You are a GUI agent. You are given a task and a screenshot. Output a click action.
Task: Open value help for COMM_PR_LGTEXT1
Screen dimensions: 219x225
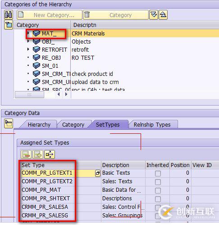pyautogui.click(x=98, y=173)
